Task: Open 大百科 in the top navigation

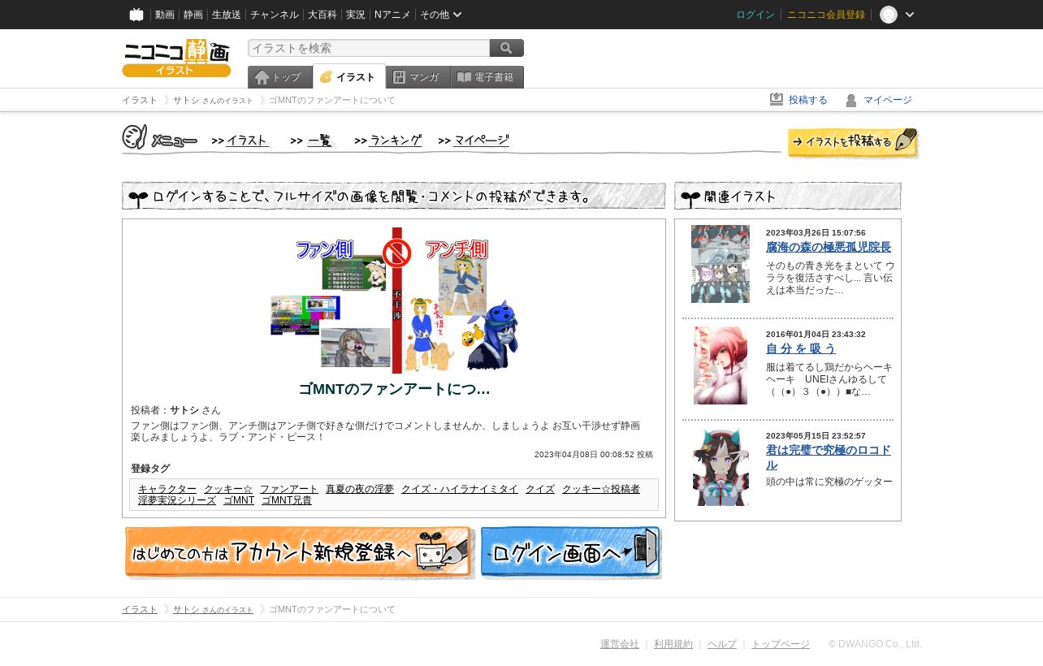Action: point(322,15)
